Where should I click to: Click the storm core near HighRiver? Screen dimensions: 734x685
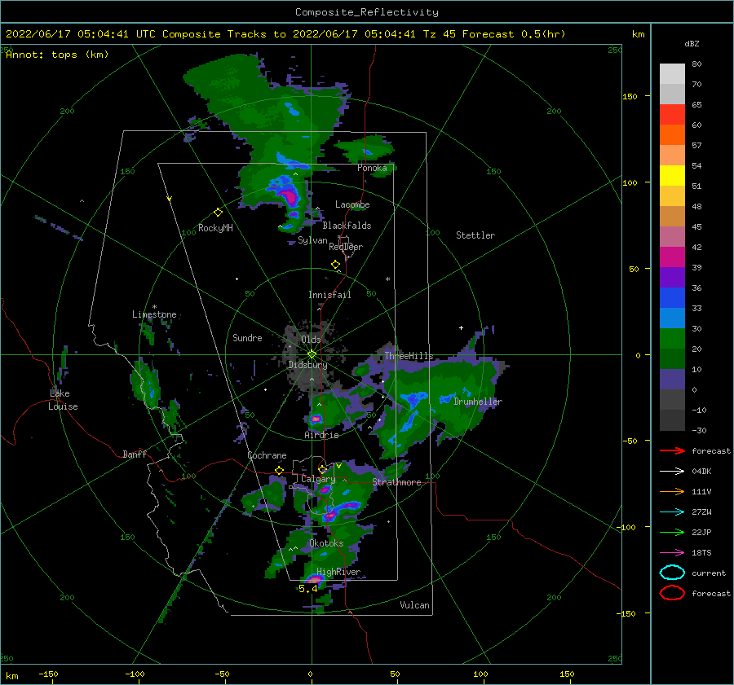(314, 579)
